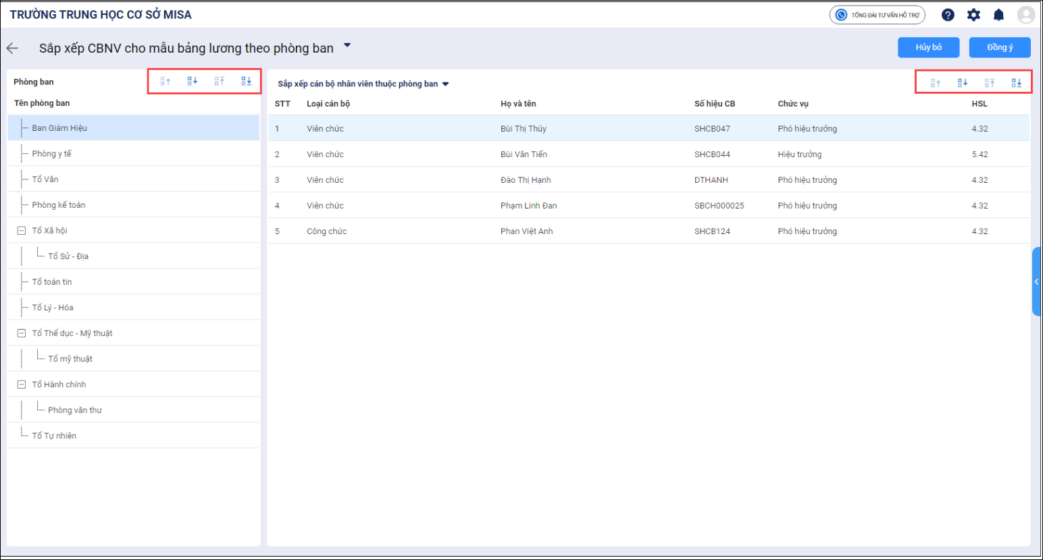This screenshot has width=1043, height=560.
Task: Confirm with the Đồng ý button
Action: (1000, 47)
